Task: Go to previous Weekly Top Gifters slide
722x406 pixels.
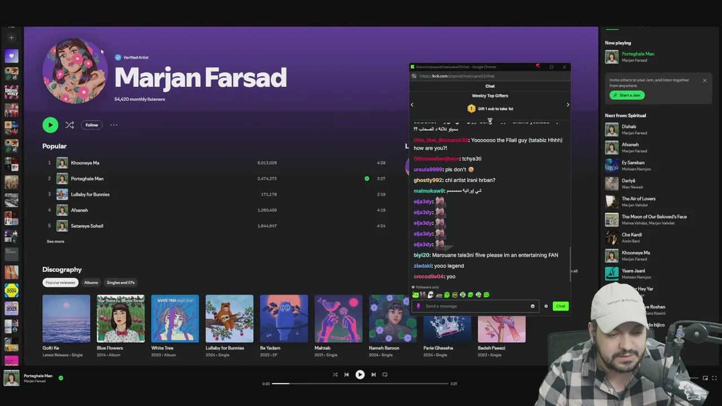Action: [412, 104]
